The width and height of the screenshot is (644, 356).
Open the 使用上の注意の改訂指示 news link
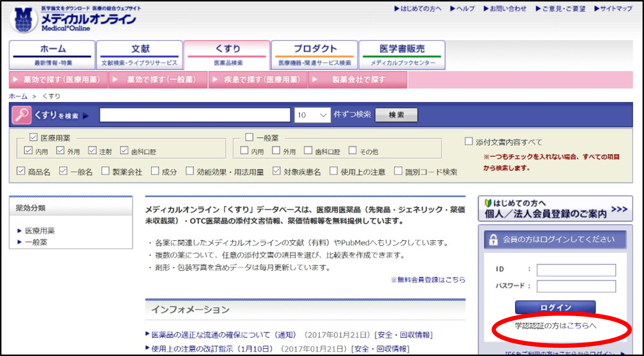point(212,349)
